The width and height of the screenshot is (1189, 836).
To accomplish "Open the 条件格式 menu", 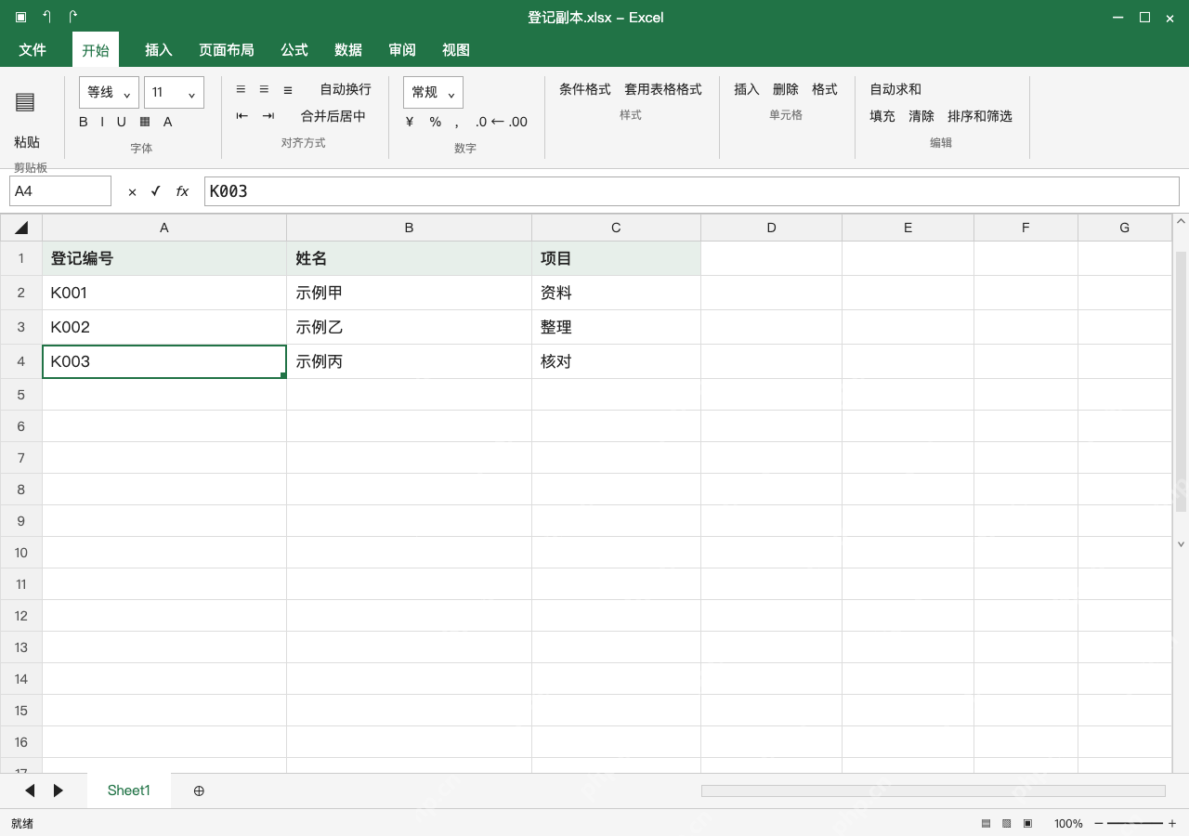I will [x=585, y=89].
